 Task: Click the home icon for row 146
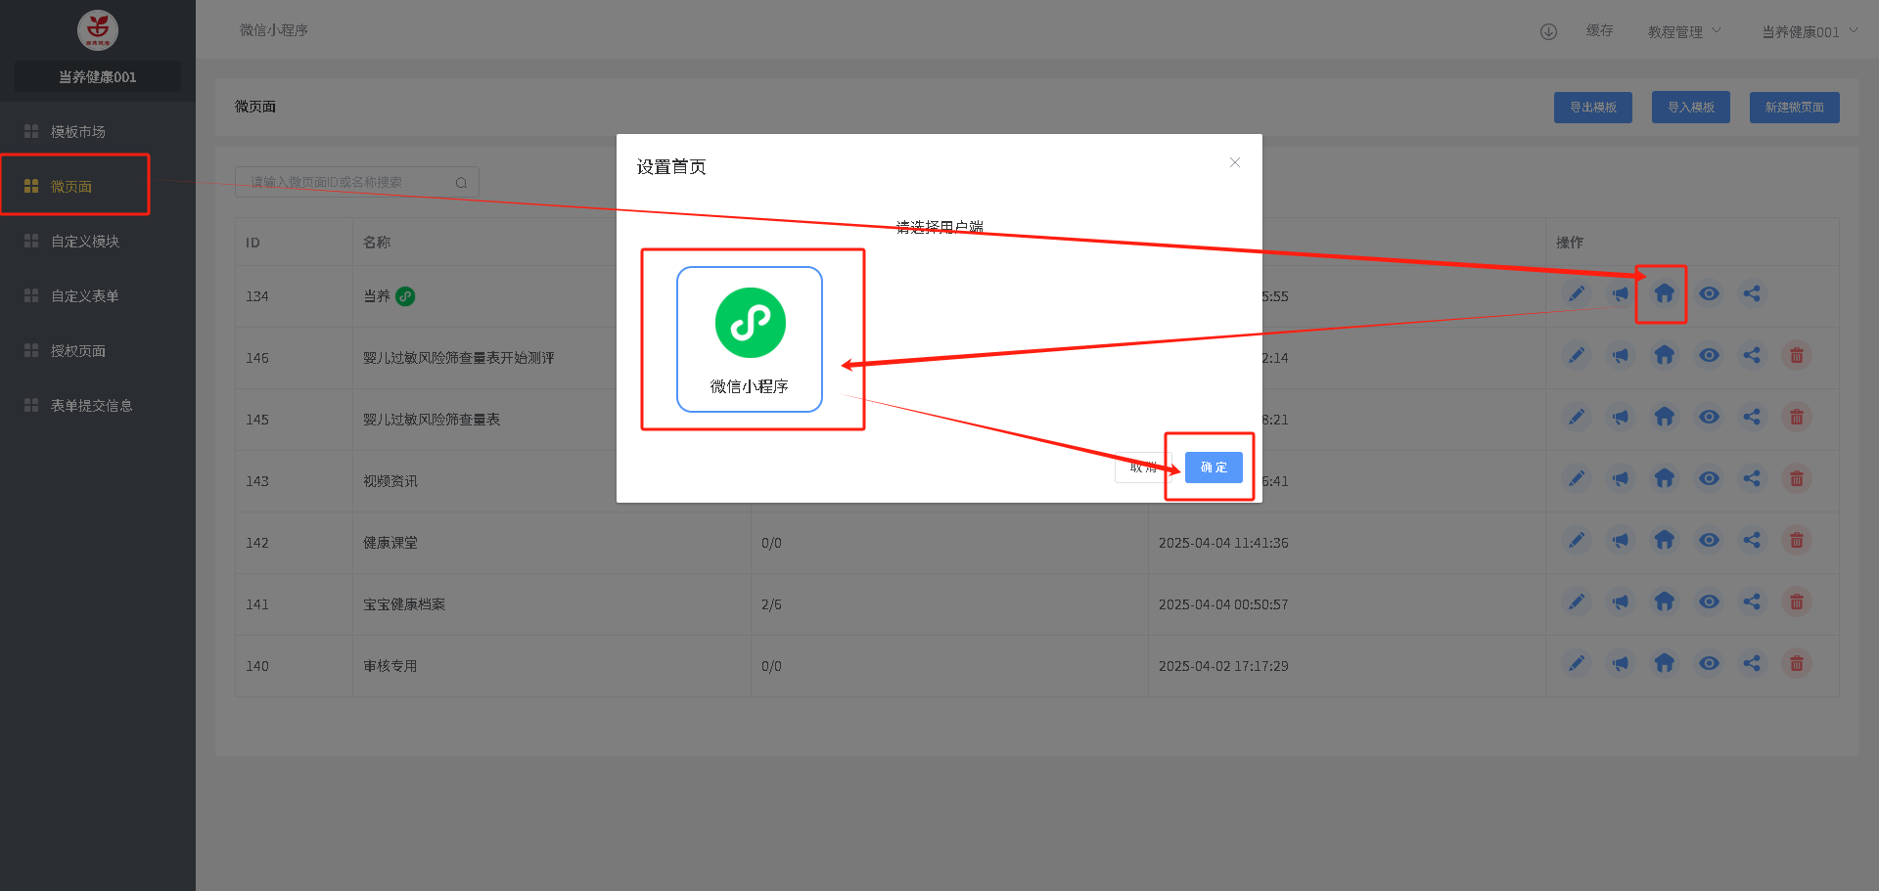pyautogui.click(x=1664, y=355)
